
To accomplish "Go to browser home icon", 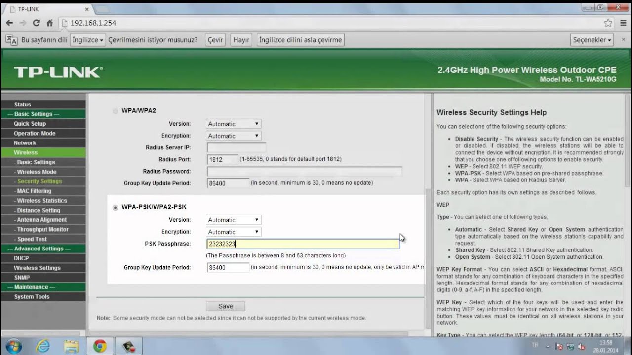I will 49,23.
